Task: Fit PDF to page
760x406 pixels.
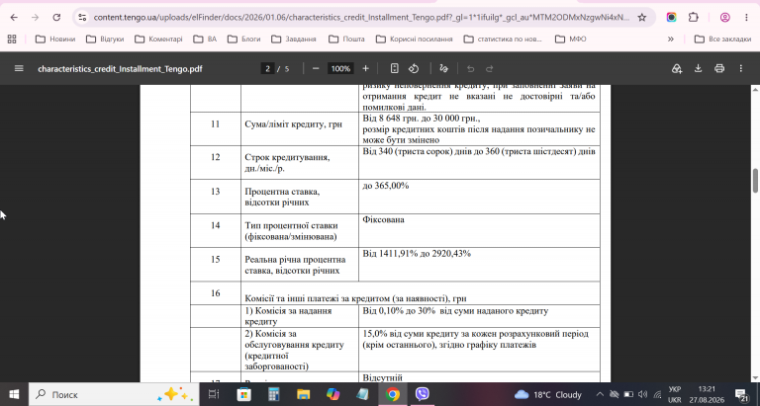Action: click(395, 69)
